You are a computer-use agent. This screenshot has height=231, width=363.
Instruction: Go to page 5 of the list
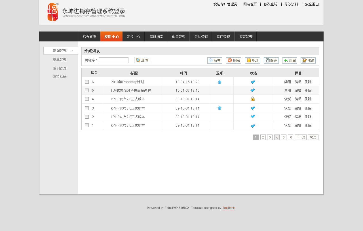[284, 137]
